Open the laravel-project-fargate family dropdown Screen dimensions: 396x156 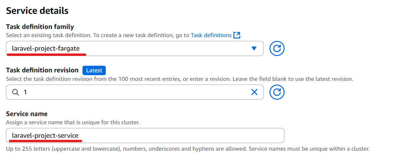point(135,48)
